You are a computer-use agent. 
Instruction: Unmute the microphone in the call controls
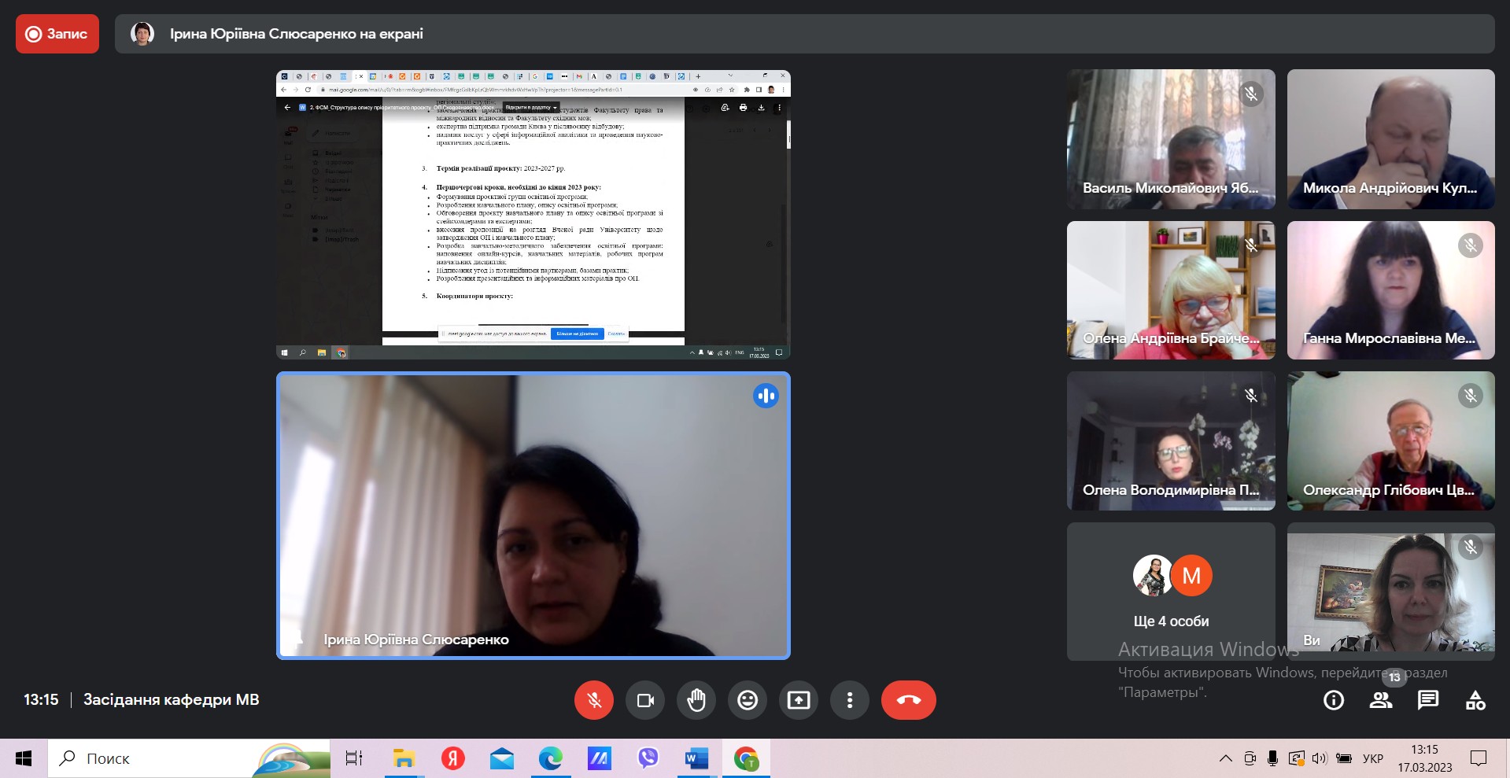[x=594, y=700]
